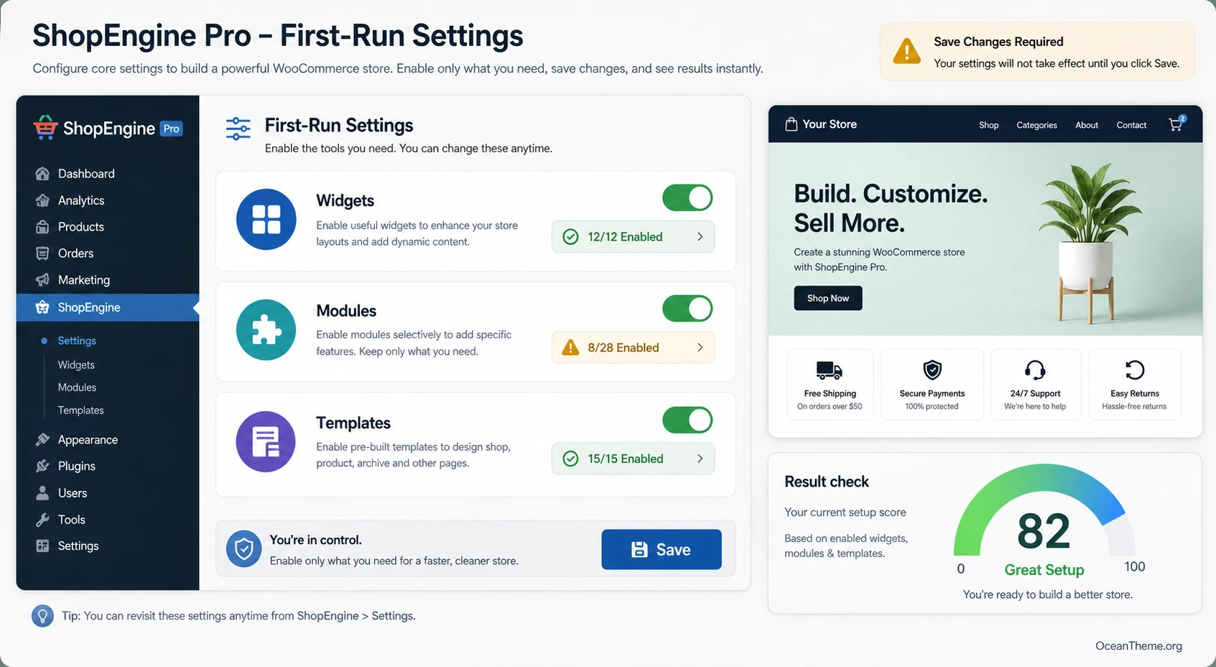Click the Marketing megaphone icon
This screenshot has width=1216, height=667.
(x=42, y=280)
